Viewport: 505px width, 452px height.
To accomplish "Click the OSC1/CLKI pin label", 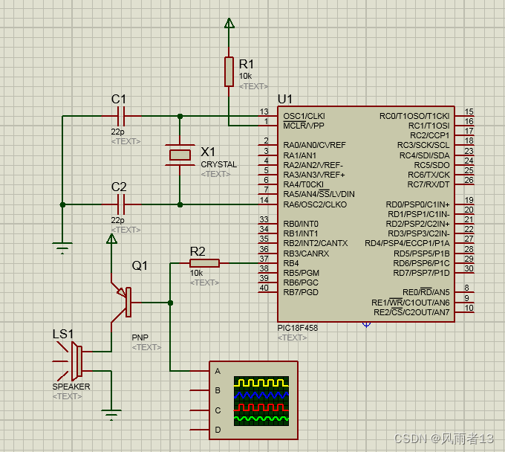I will (304, 116).
